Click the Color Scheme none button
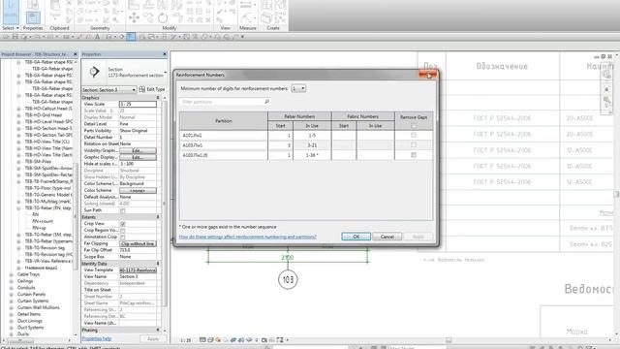Viewport: 620px width, 349px height. pos(138,191)
